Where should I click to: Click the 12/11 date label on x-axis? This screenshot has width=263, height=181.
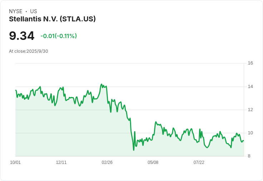[61, 162]
